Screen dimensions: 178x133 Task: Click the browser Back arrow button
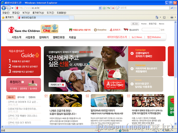[x=4, y=8]
